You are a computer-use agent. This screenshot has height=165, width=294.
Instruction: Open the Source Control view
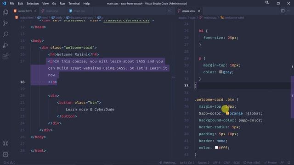click(x=6, y=23)
